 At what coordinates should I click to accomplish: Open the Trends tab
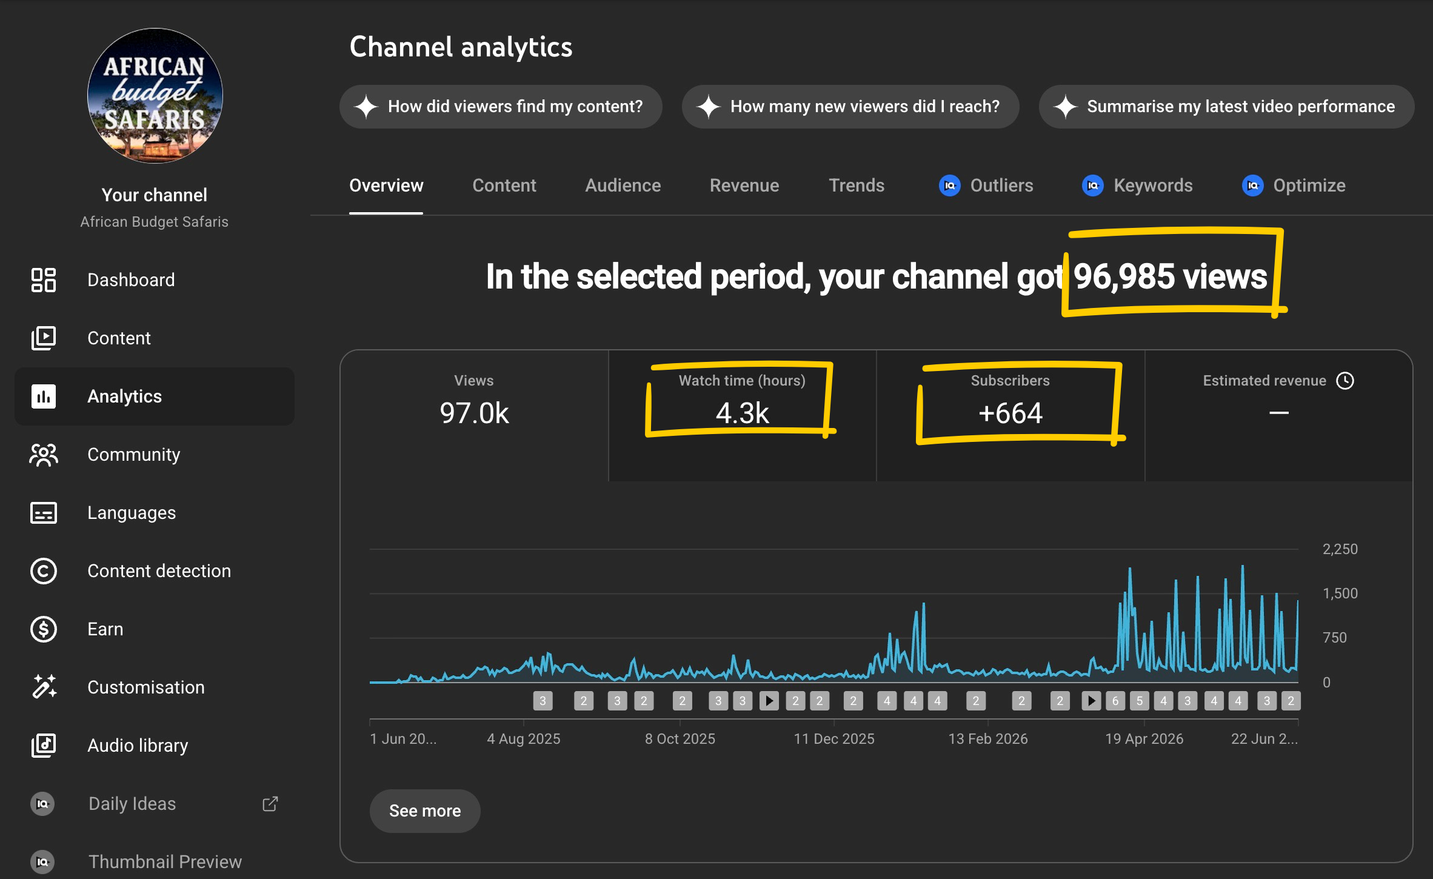click(857, 185)
